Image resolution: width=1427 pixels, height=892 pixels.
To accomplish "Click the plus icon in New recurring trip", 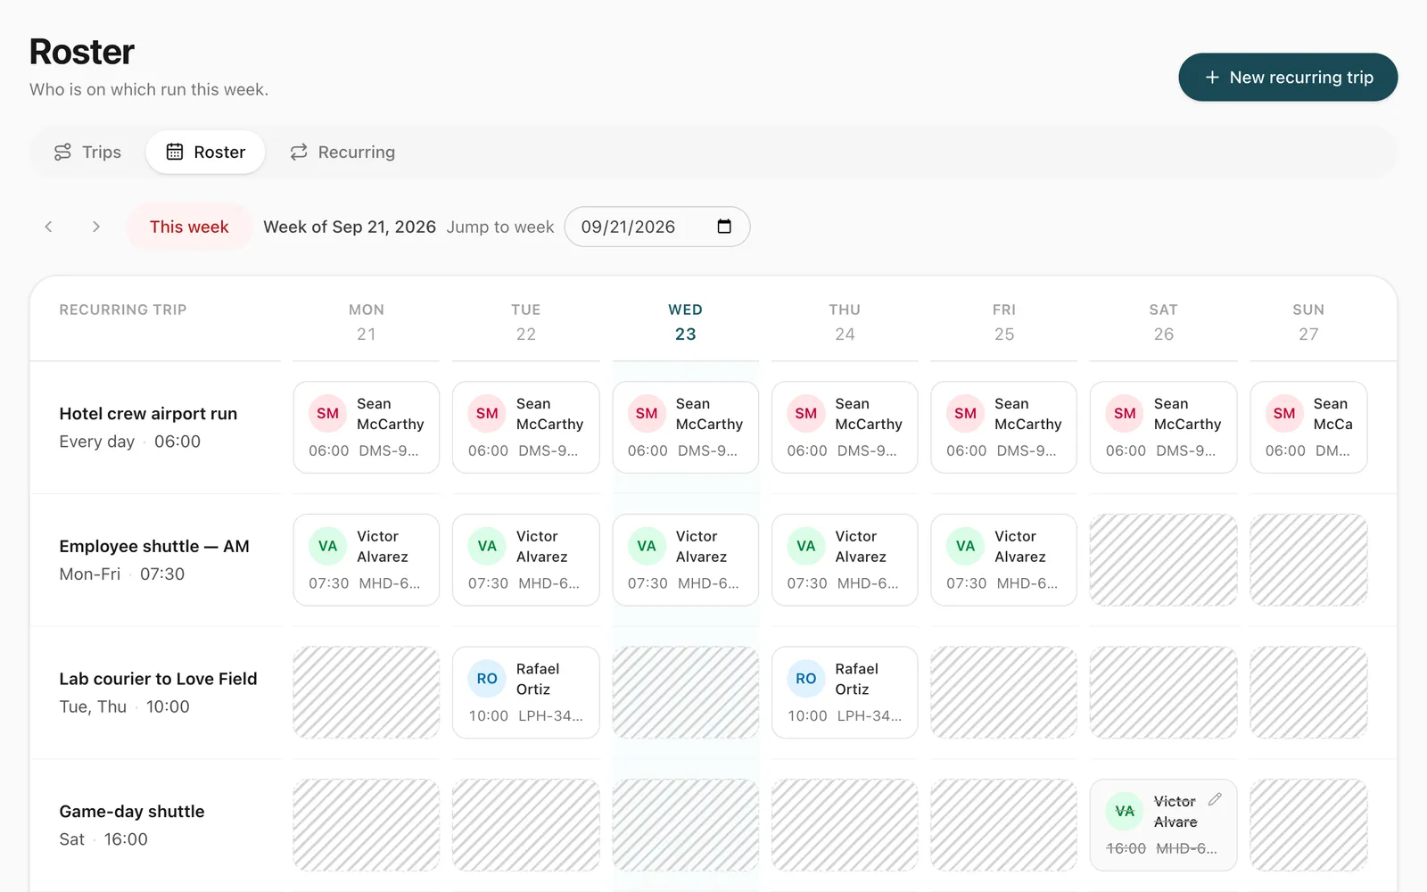I will coord(1212,78).
